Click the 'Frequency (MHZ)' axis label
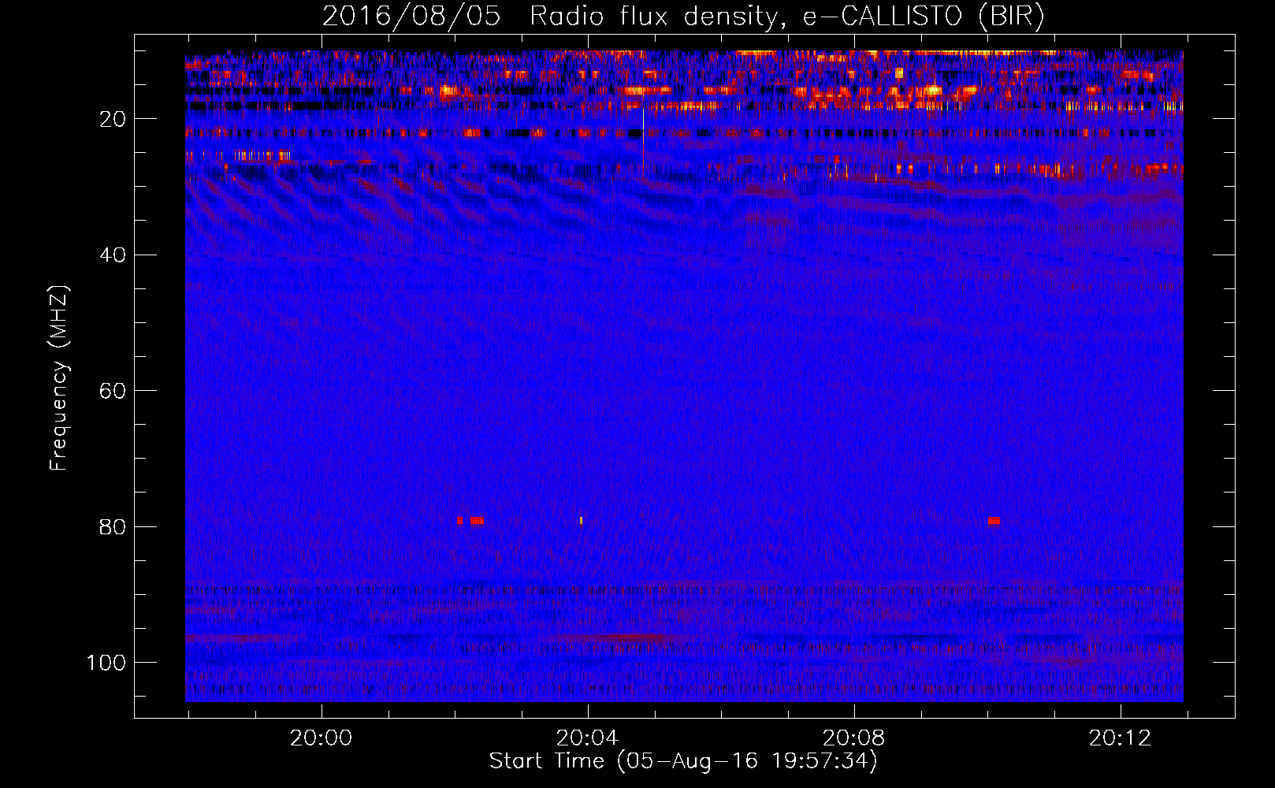 click(59, 377)
